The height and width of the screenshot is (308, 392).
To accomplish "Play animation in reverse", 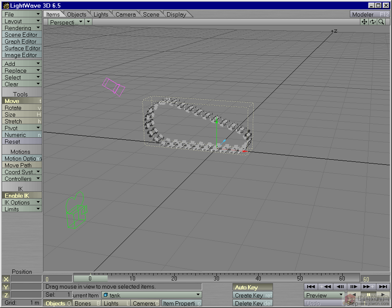I will tap(354, 295).
